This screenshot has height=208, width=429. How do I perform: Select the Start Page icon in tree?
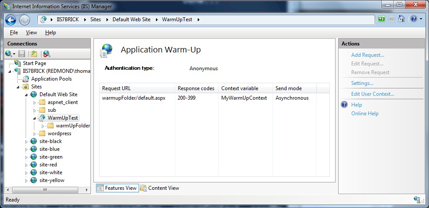point(18,63)
